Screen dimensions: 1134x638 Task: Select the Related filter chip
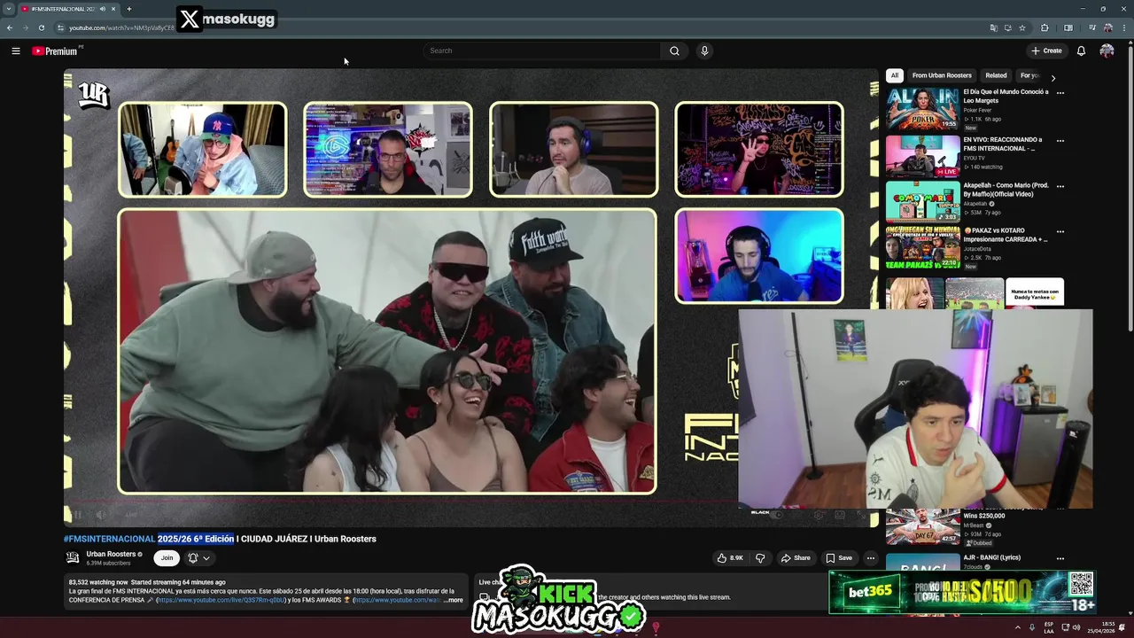click(996, 75)
